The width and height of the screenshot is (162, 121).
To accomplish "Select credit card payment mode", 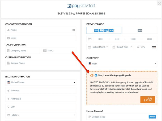I will click(x=104, y=30).
